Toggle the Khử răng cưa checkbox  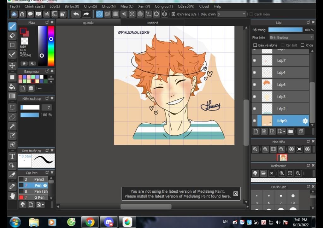coord(173,14)
